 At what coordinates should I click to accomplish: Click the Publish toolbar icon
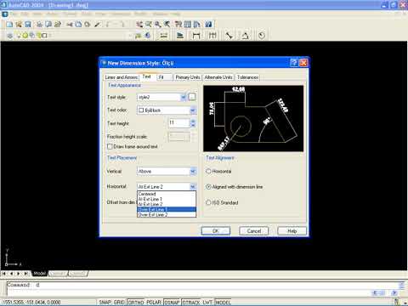[x=58, y=25]
